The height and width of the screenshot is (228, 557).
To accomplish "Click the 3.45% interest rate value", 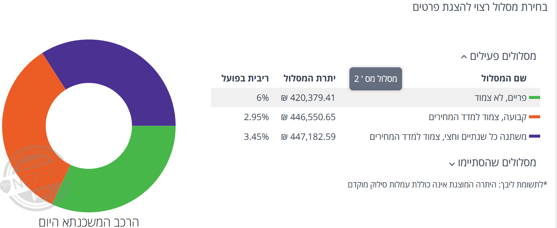I will (x=256, y=137).
